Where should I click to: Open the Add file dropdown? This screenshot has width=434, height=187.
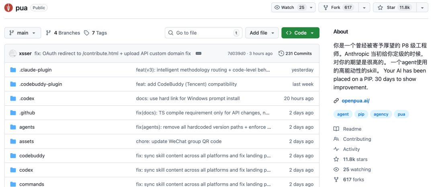(262, 33)
